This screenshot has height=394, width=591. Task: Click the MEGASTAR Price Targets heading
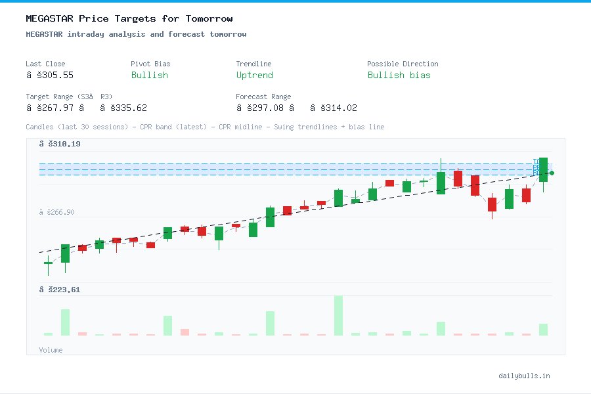128,18
